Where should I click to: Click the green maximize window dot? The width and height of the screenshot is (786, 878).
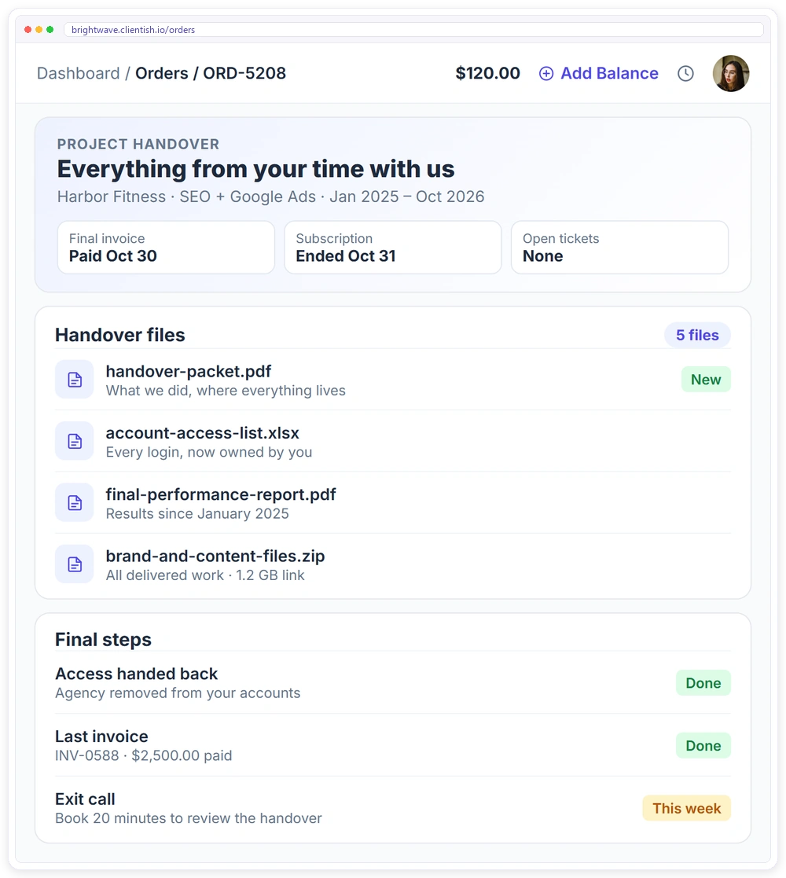(50, 30)
